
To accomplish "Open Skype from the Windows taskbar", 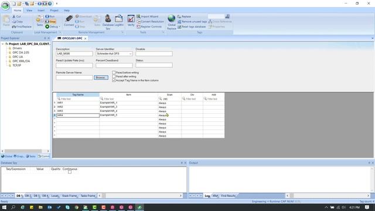I will pos(67,207).
